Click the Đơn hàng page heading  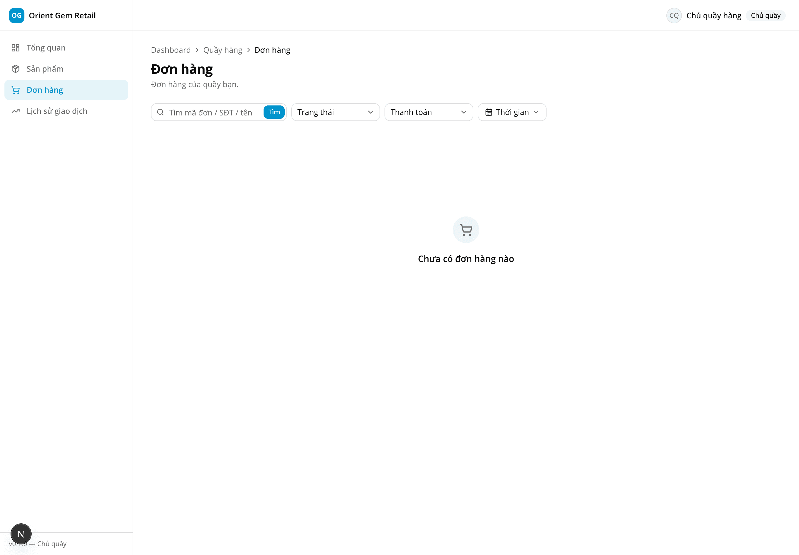coord(181,69)
